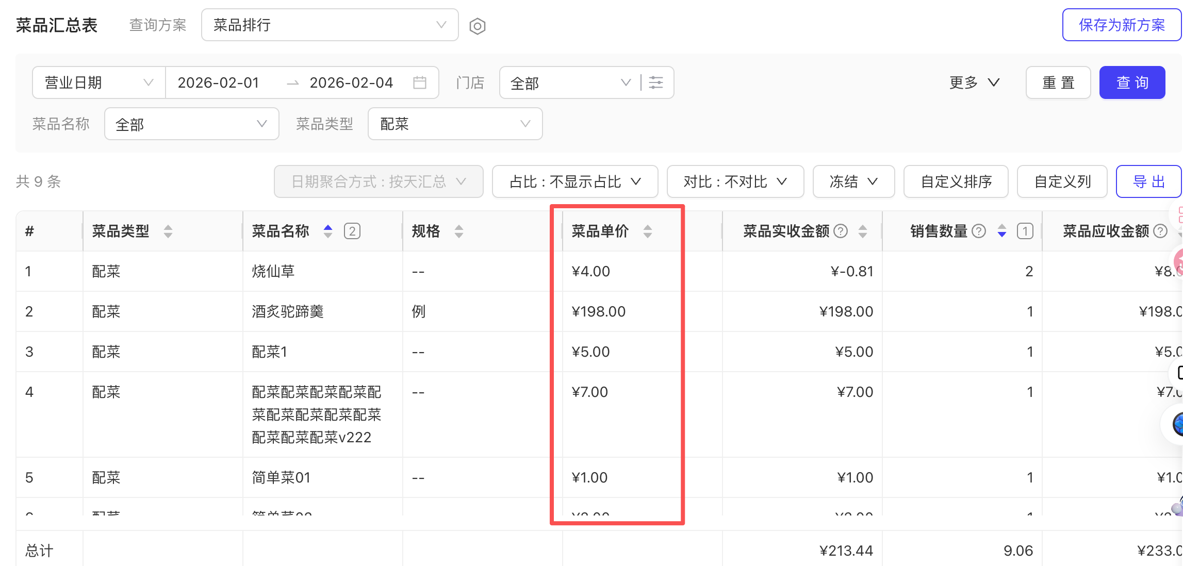Open the 占比:不显示占比 dropdown

575,181
